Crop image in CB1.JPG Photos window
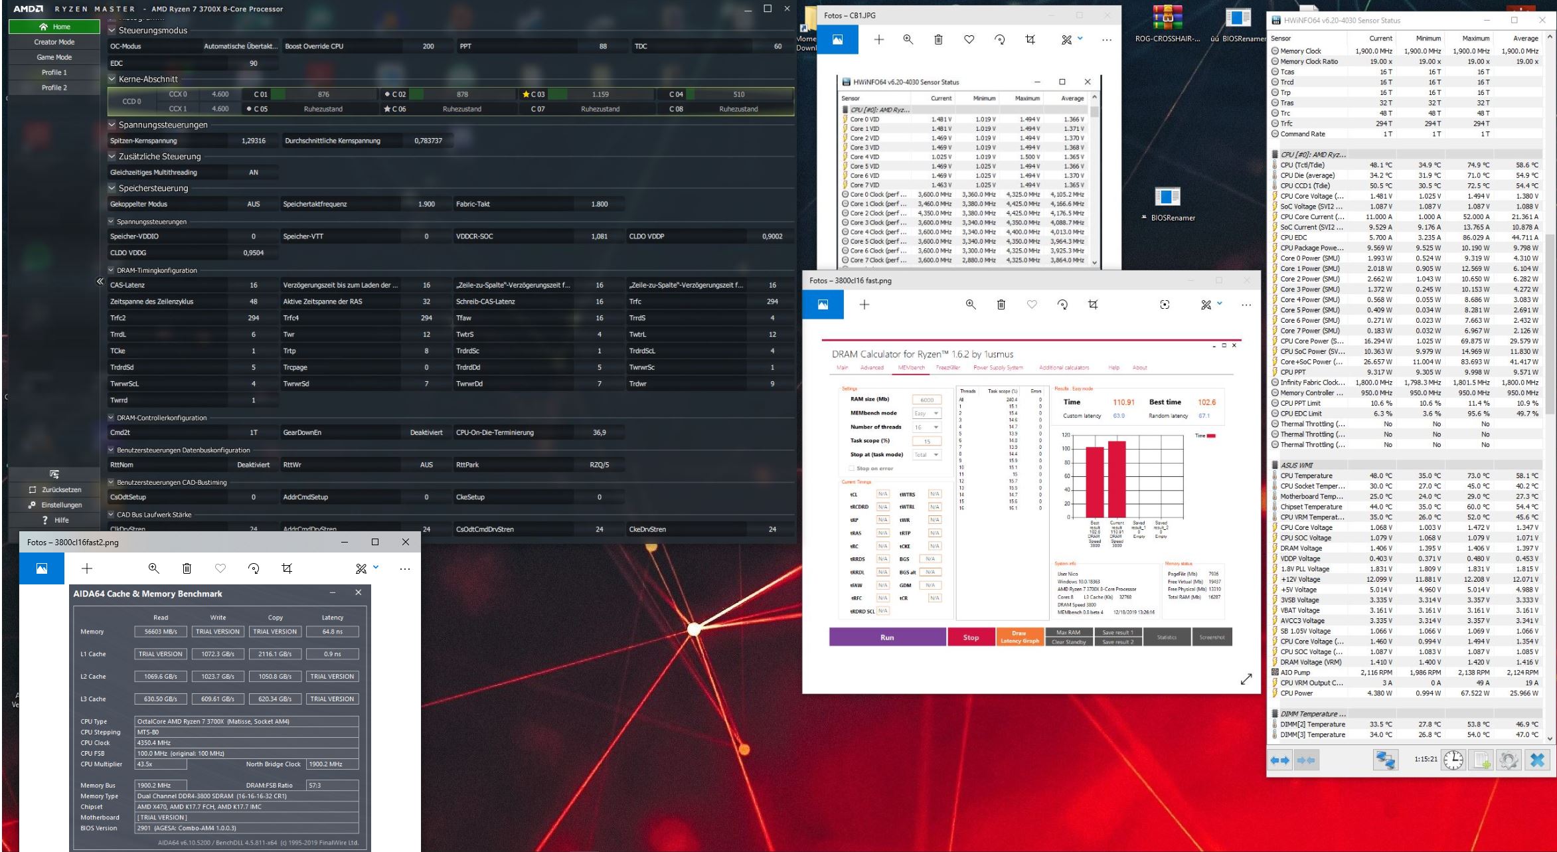Image resolution: width=1557 pixels, height=852 pixels. tap(1030, 40)
